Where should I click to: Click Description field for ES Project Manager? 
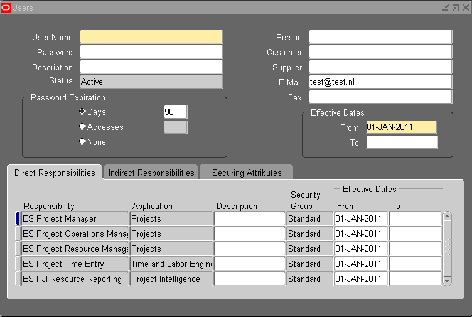[250, 218]
